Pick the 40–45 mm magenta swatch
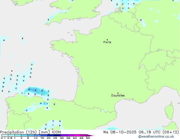The image size is (180, 139). click(77, 135)
